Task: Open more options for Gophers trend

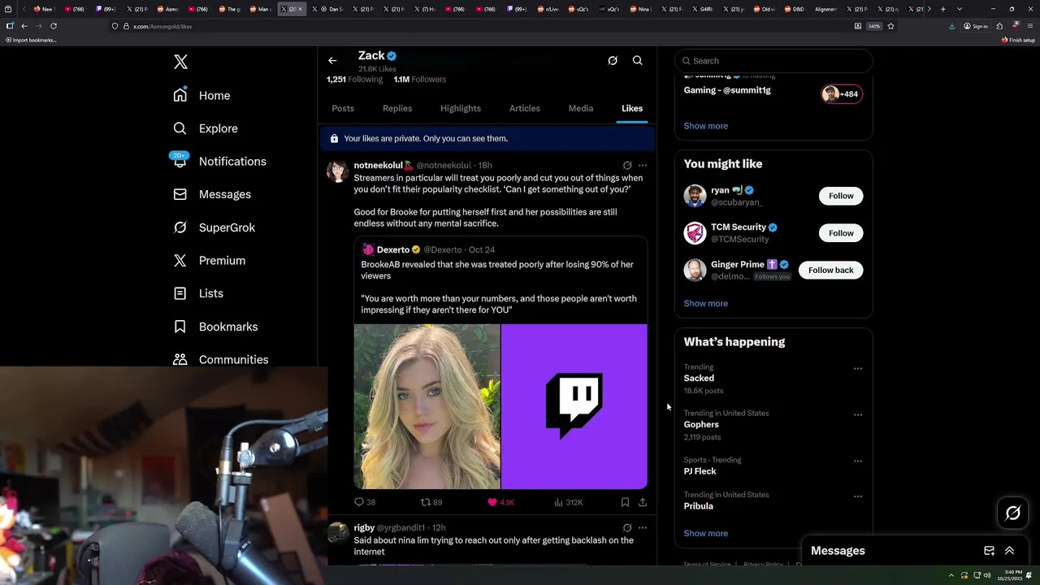Action: click(x=858, y=414)
